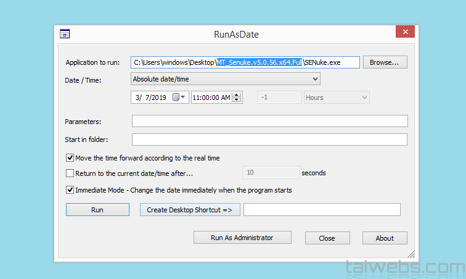Screen dimensions: 466x279
Task: Open the About dialog
Action: (x=385, y=238)
